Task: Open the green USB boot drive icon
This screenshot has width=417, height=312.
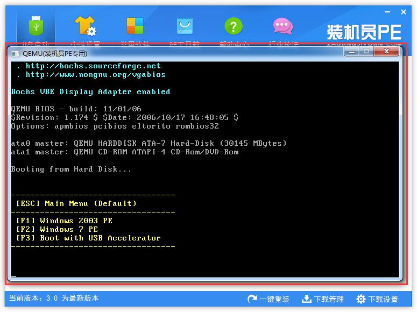Action: coord(36,26)
